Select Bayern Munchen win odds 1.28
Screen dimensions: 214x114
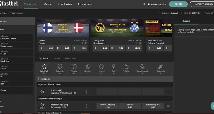tap(155, 48)
